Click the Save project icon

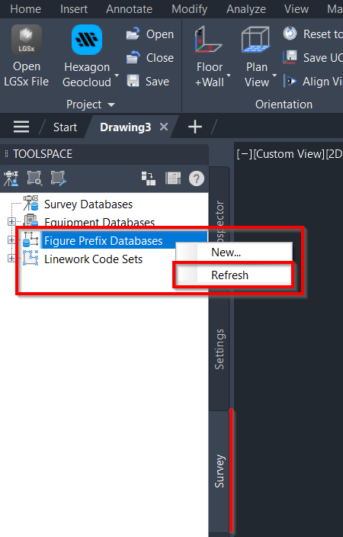click(133, 81)
